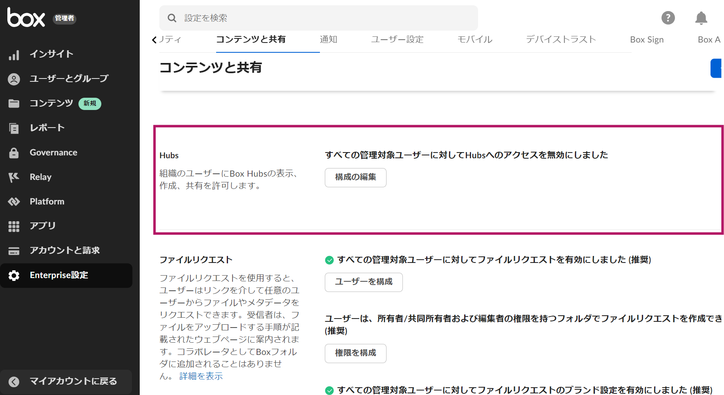This screenshot has width=724, height=395.
Task: Click マイアカウントに戻る button
Action: (x=66, y=382)
